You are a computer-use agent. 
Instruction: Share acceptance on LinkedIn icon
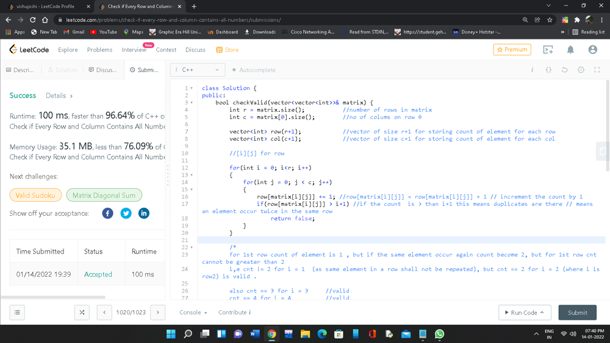coord(144,213)
